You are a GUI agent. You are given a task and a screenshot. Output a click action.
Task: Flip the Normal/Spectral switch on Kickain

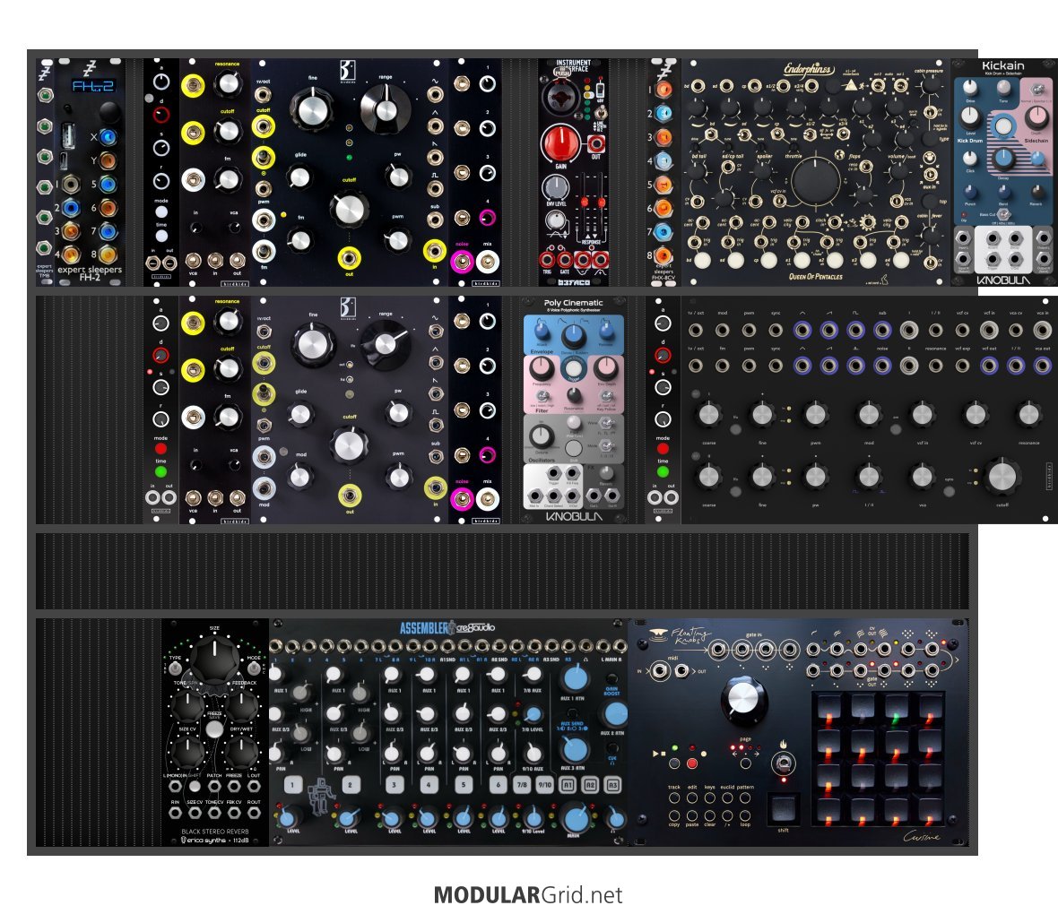click(1036, 90)
